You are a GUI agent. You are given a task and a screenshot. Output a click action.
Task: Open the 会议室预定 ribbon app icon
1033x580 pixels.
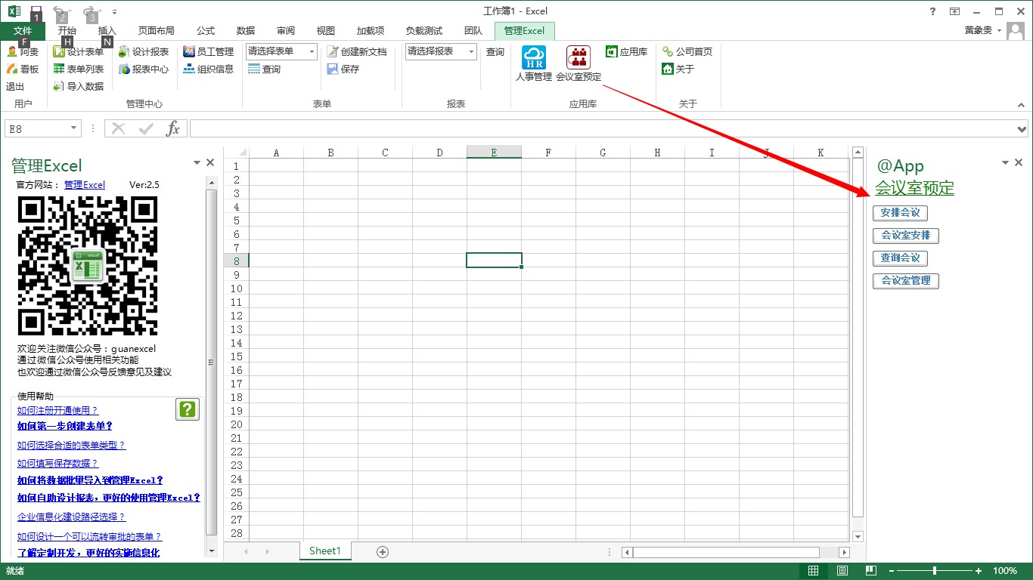[579, 63]
